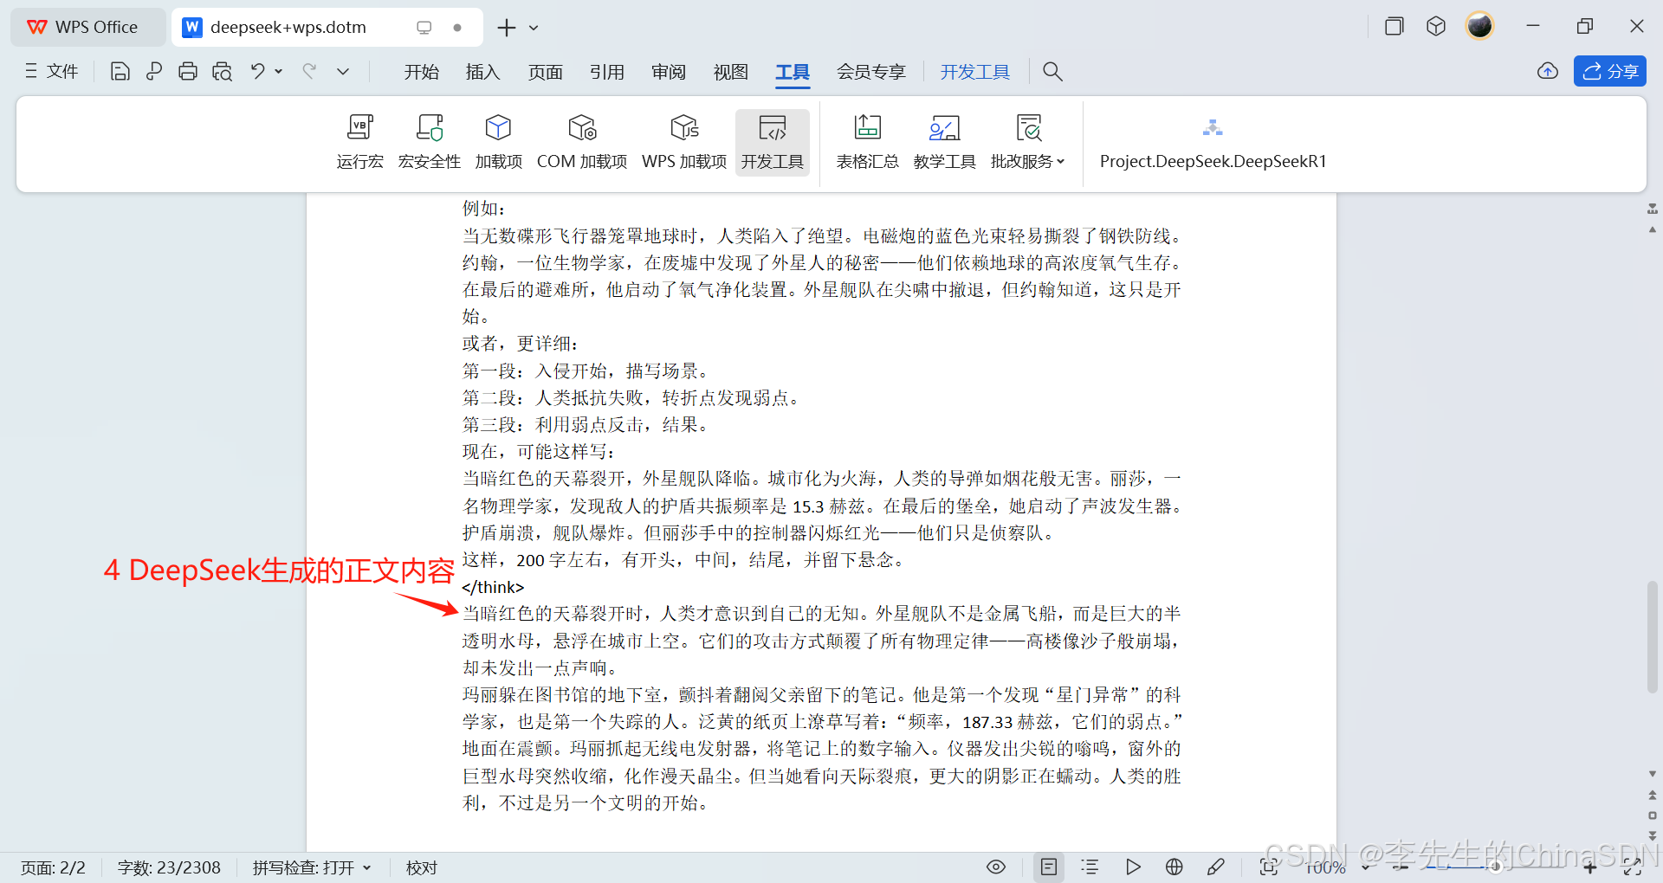
Task: Open COM Add-ins (COM 加载项)
Action: point(582,142)
